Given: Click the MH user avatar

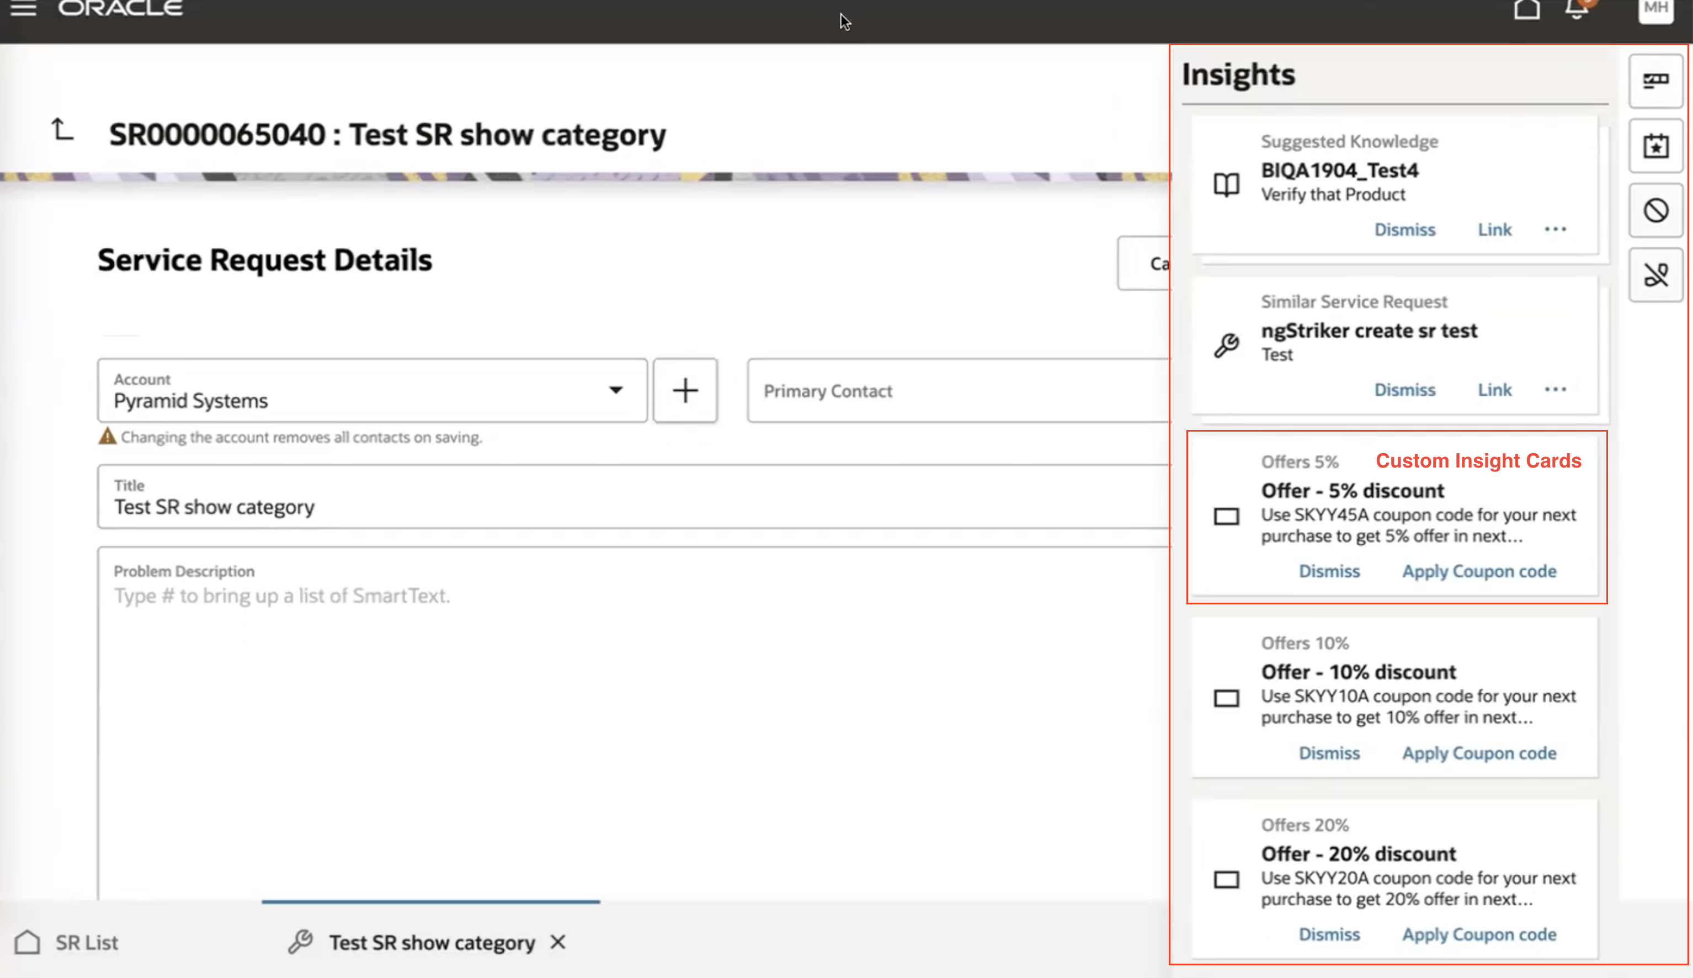Looking at the screenshot, I should [x=1655, y=9].
